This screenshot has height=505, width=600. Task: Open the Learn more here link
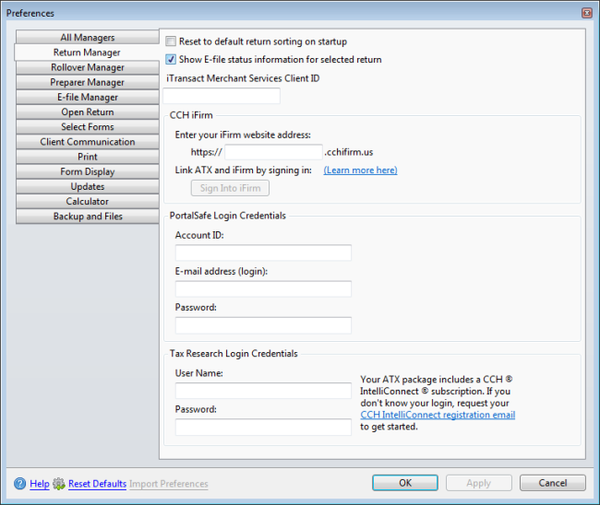[360, 170]
